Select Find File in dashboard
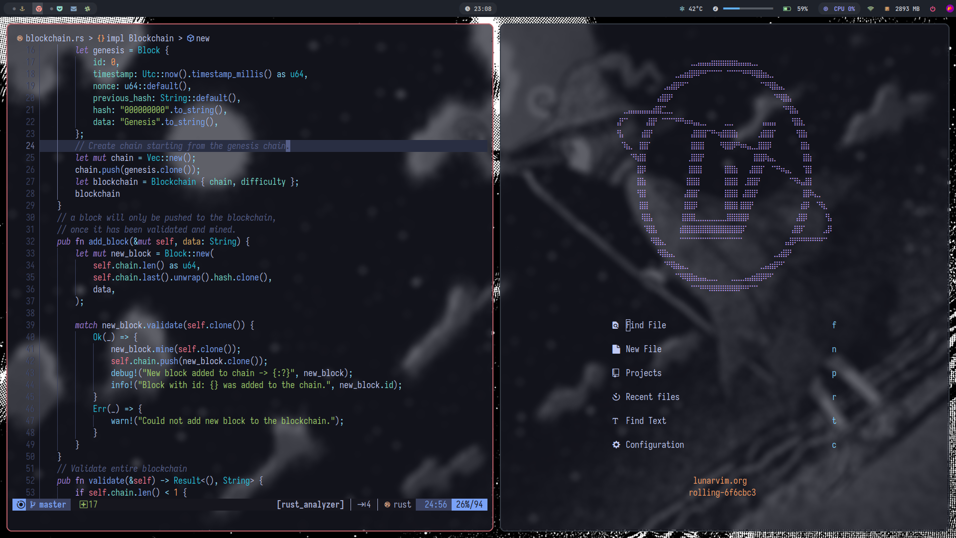 point(646,325)
